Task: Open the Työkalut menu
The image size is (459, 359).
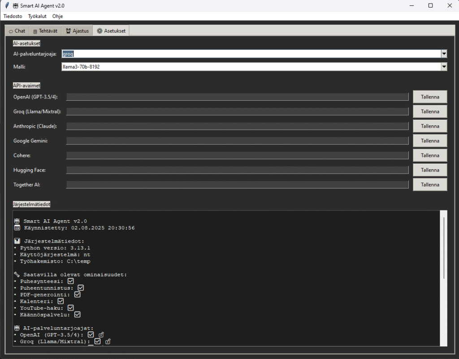Action: [37, 16]
